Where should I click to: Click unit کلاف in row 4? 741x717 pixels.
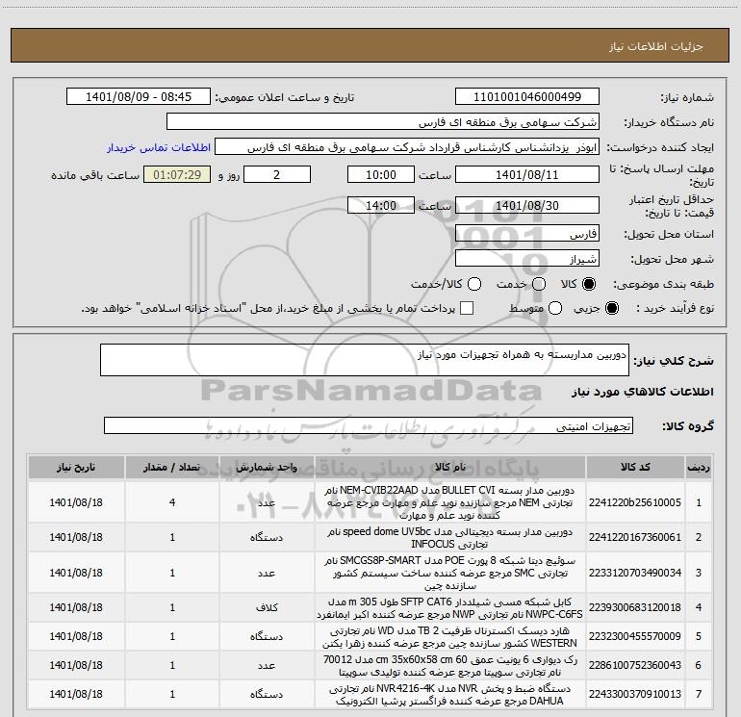tap(267, 607)
